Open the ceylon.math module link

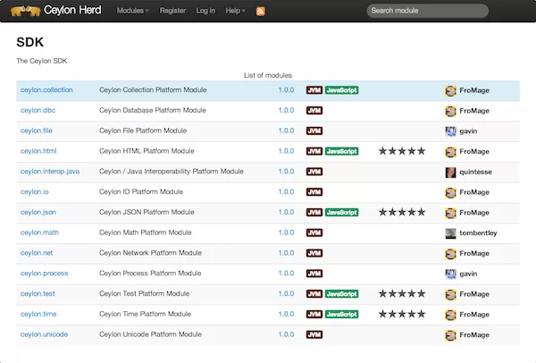39,232
